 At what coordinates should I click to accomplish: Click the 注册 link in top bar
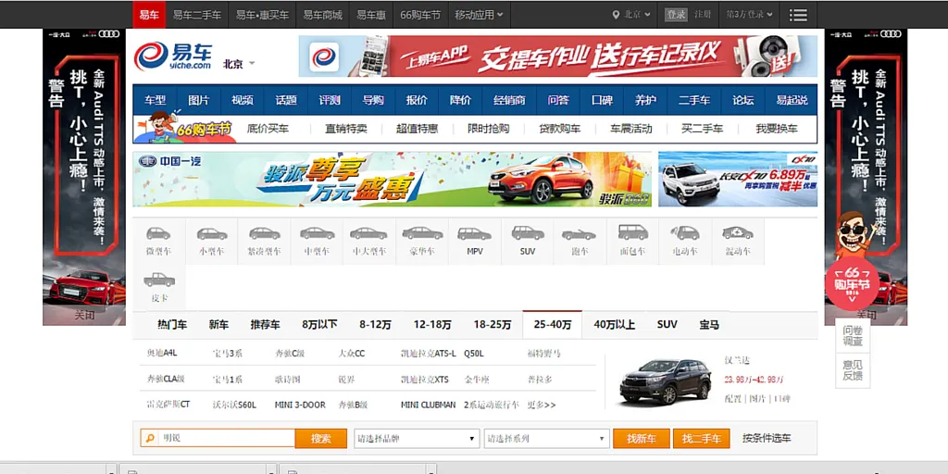point(703,15)
